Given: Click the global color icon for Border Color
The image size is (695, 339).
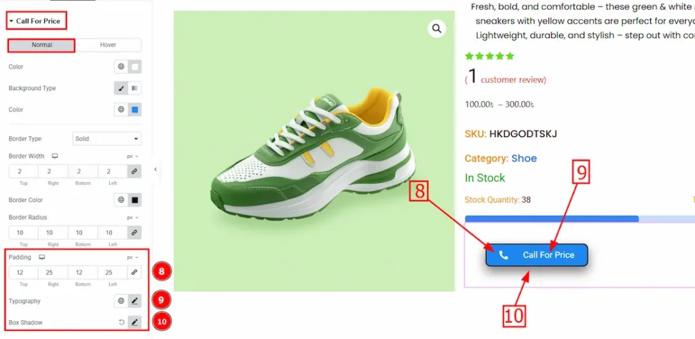Looking at the screenshot, I should coord(121,200).
